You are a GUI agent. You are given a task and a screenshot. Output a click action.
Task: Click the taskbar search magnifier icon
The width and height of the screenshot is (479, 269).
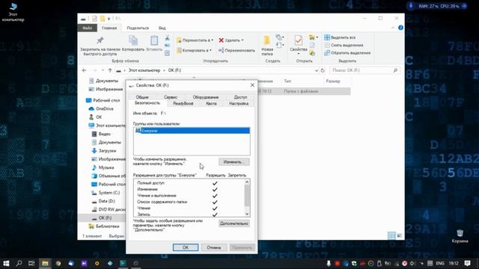pyautogui.click(x=19, y=263)
